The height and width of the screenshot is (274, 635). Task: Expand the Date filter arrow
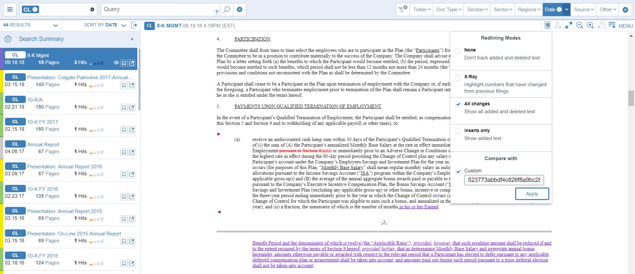pos(567,10)
